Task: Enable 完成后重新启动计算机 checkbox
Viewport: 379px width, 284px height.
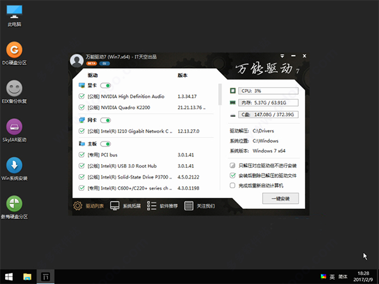Action: 233,186
